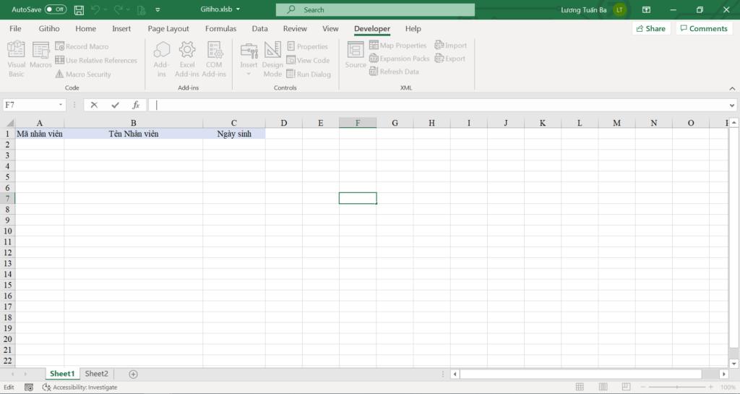Image resolution: width=740 pixels, height=394 pixels.
Task: Click the Share button
Action: (x=650, y=29)
